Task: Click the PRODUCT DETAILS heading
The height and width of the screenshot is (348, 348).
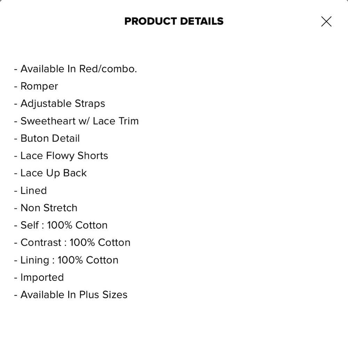Action: [x=174, y=21]
